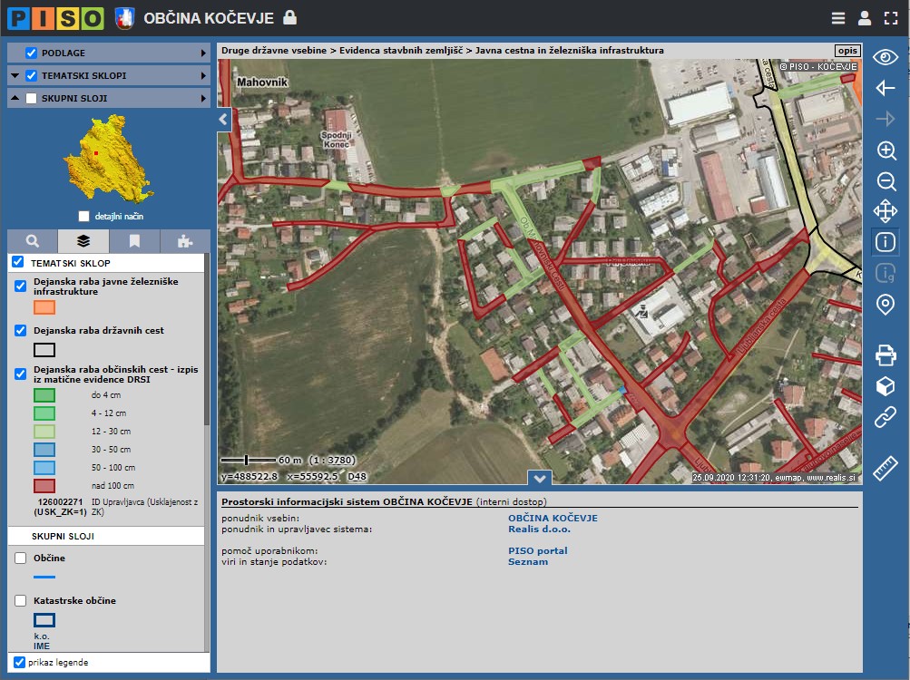Click the zoom in magnifier tool
Image resolution: width=910 pixels, height=680 pixels.
coord(886,151)
